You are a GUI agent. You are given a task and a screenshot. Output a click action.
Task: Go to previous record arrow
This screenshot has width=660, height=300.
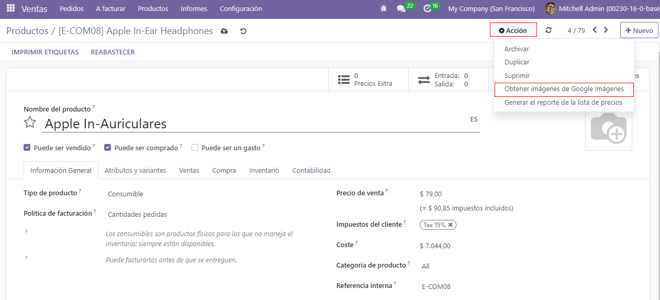click(x=595, y=30)
